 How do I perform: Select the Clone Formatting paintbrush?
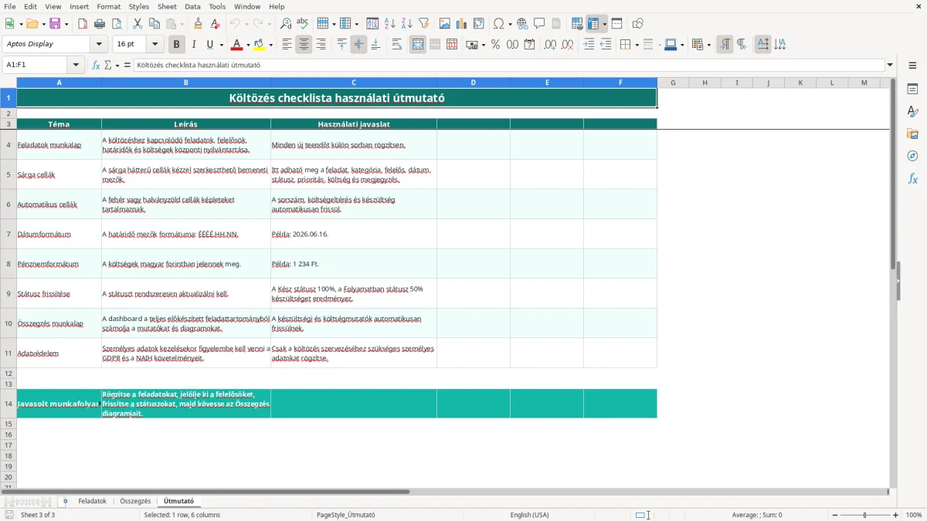pyautogui.click(x=199, y=24)
